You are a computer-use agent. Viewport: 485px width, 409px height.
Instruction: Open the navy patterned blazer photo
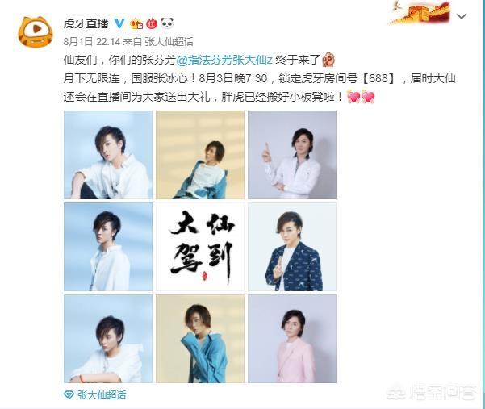292,247
